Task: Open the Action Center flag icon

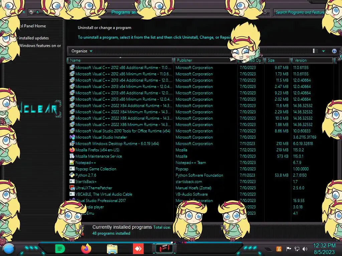Action: tap(289, 249)
